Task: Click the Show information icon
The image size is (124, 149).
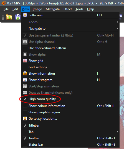Action: click(25, 74)
